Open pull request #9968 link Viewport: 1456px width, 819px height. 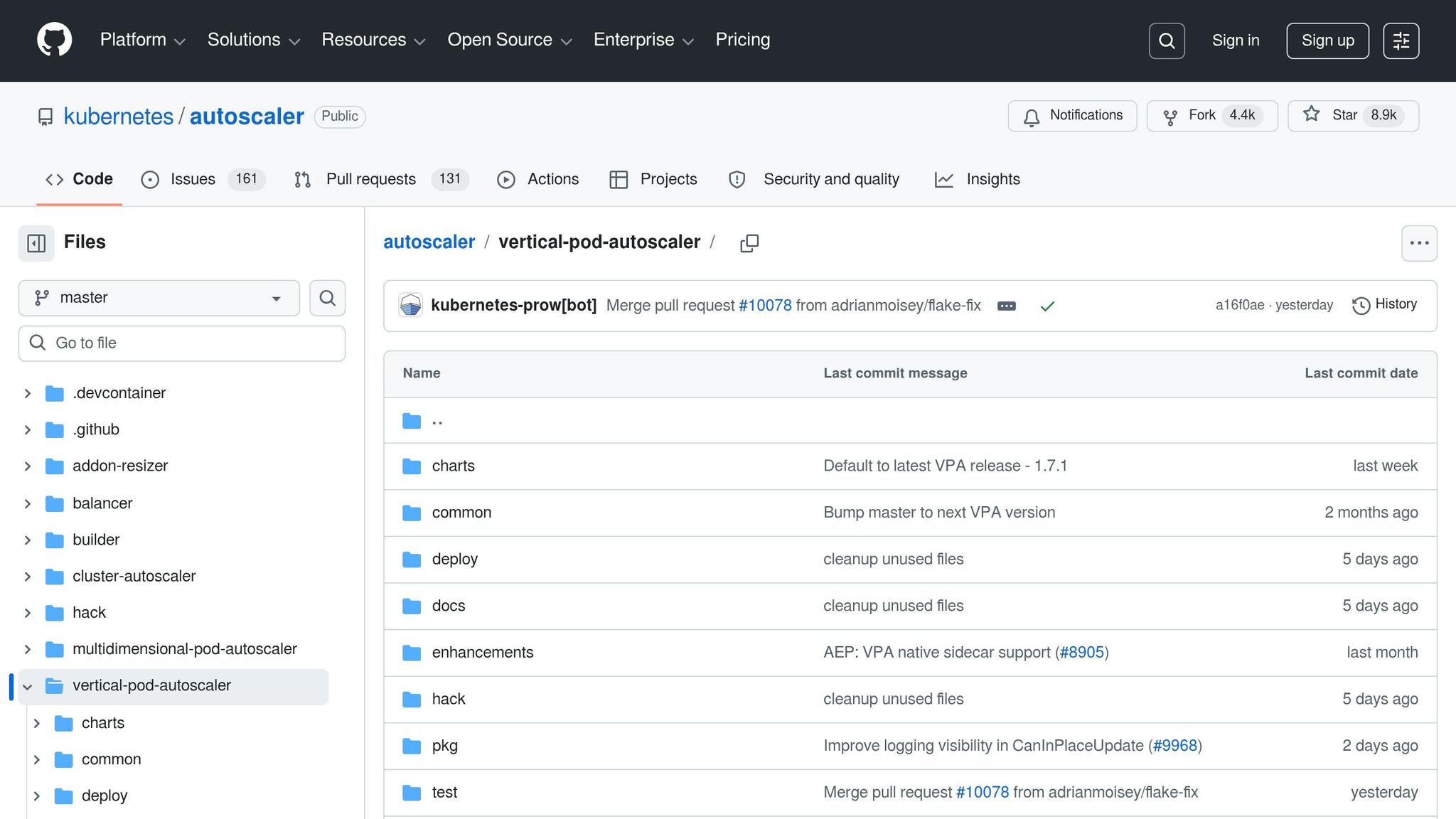click(x=1175, y=746)
